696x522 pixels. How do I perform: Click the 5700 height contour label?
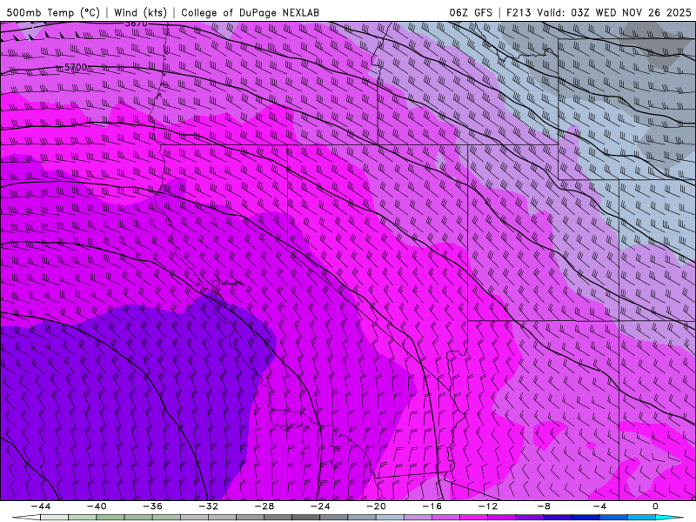pos(76,68)
